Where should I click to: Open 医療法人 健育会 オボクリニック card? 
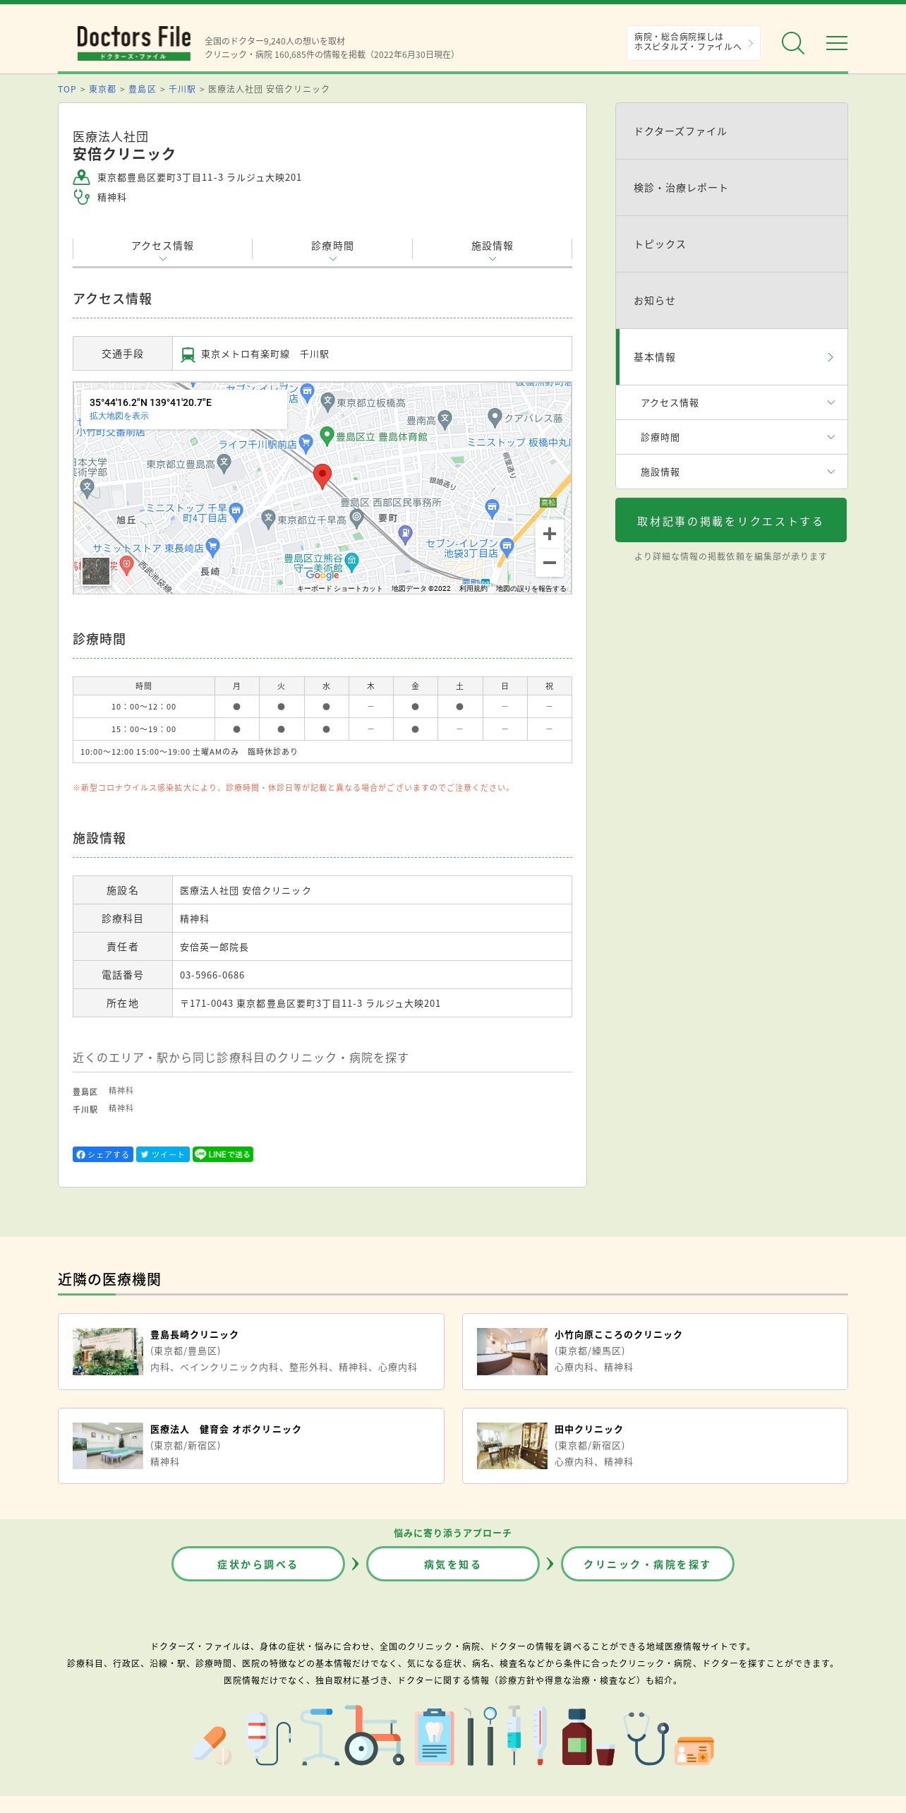pyautogui.click(x=251, y=1446)
